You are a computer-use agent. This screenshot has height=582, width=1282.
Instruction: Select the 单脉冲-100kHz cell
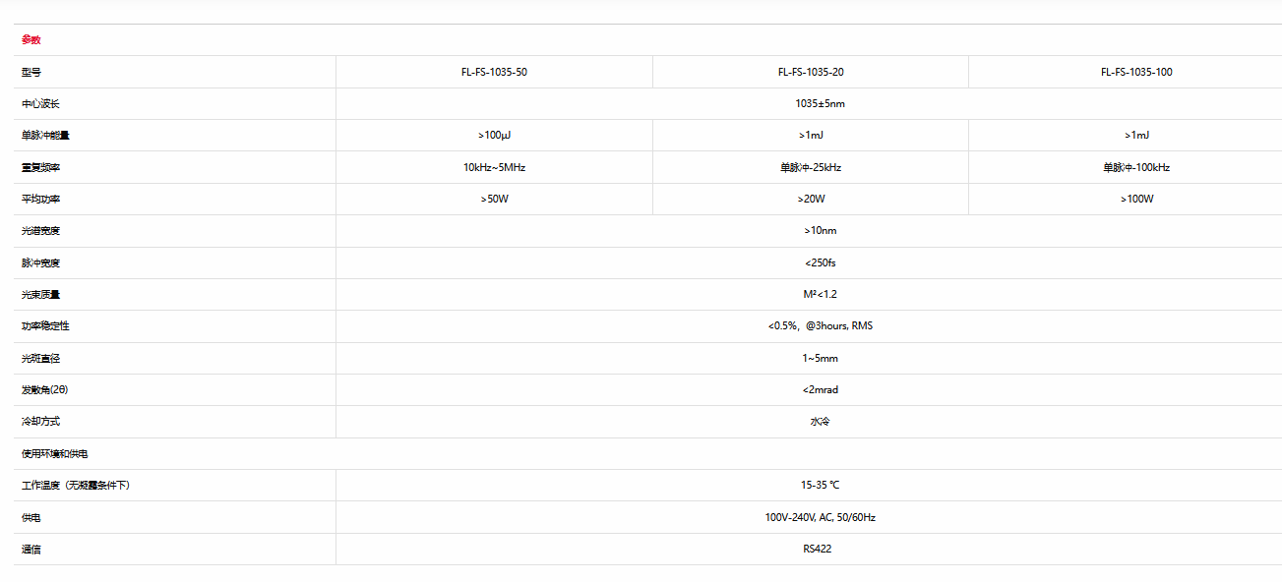1136,167
